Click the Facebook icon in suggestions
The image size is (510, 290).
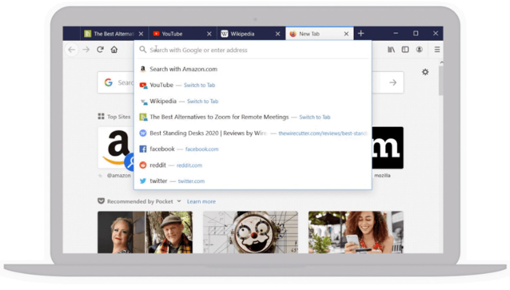point(143,149)
